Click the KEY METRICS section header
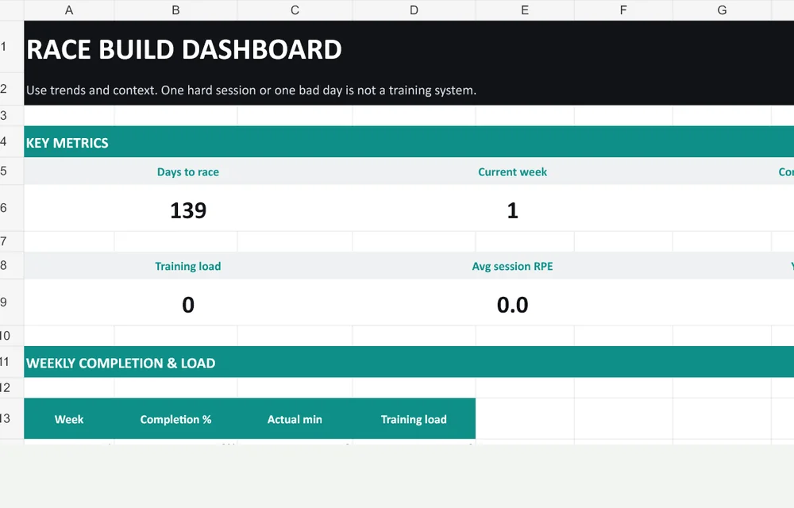 click(409, 141)
